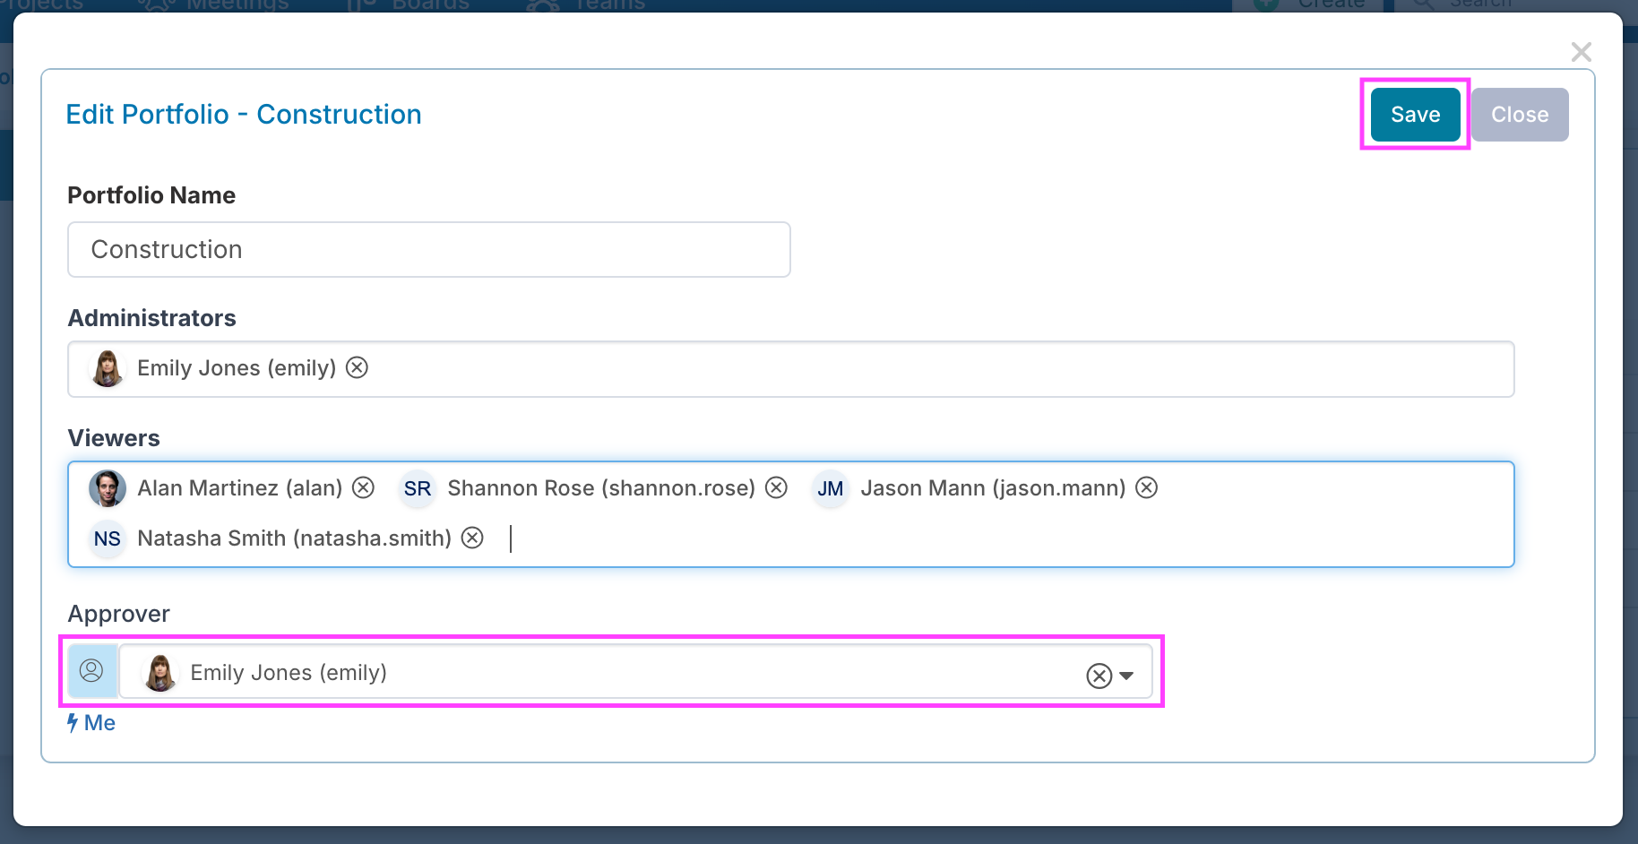Click Alan Martinez's avatar photo in Viewers
Image resolution: width=1638 pixels, height=844 pixels.
108,488
